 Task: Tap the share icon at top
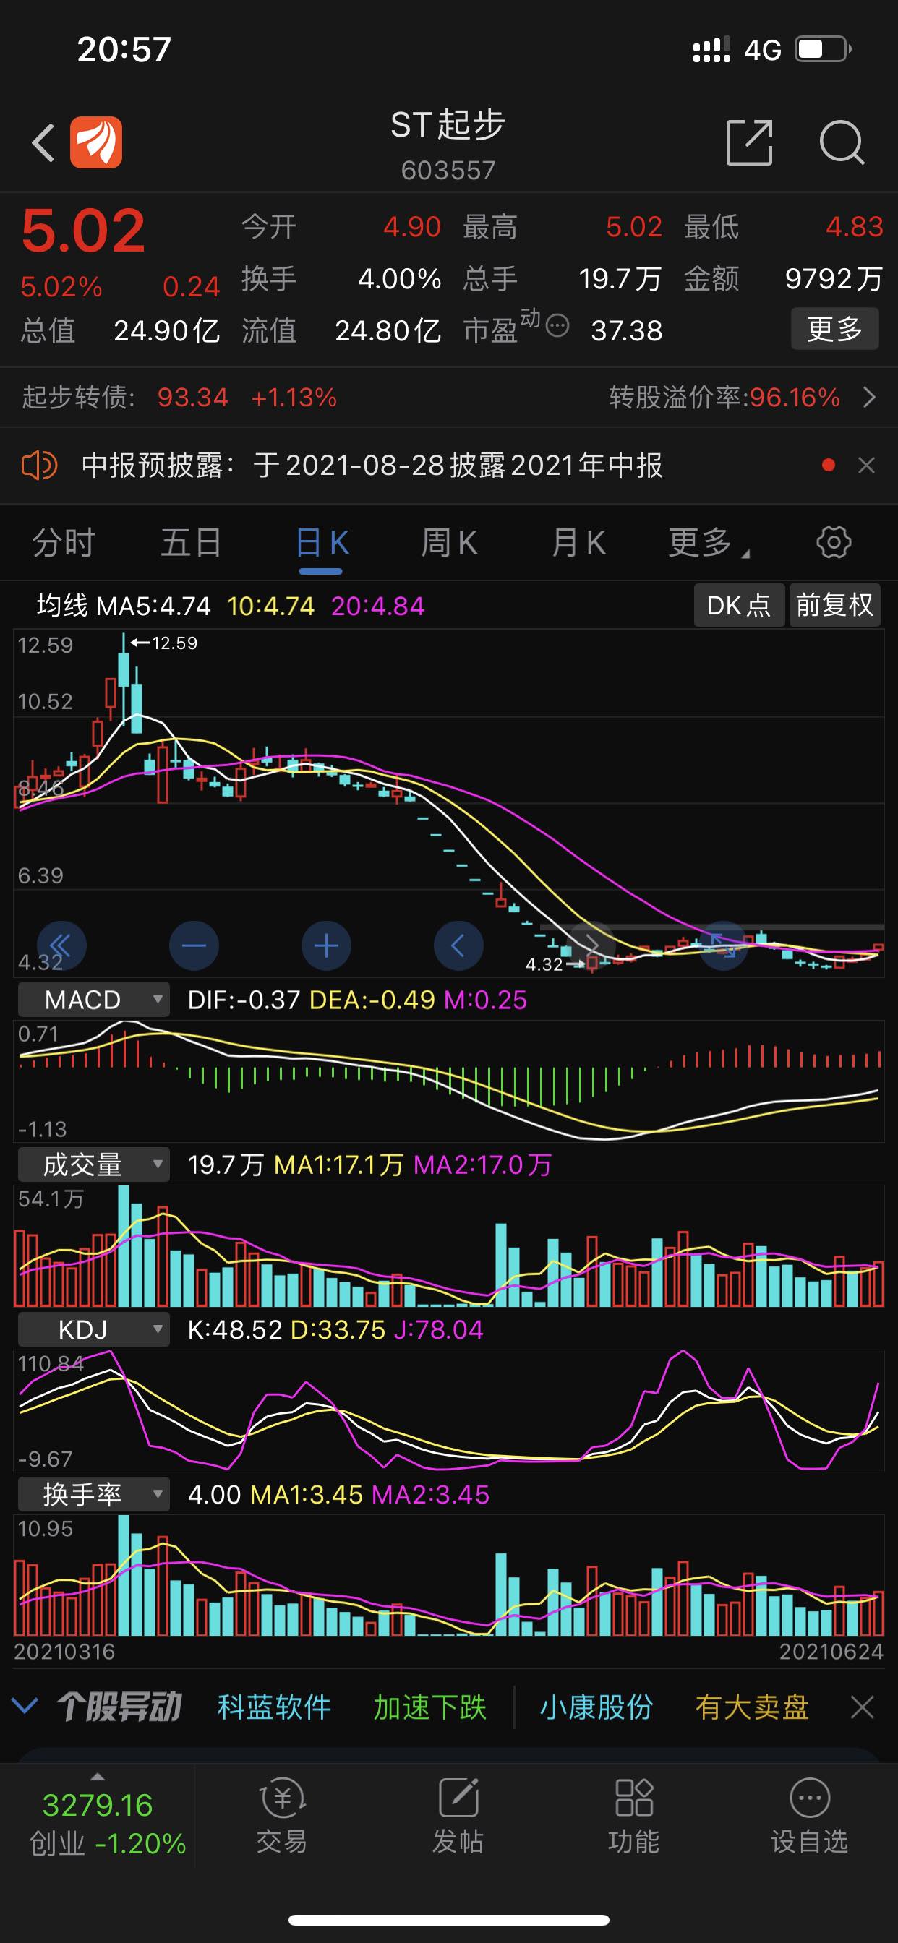(x=749, y=142)
